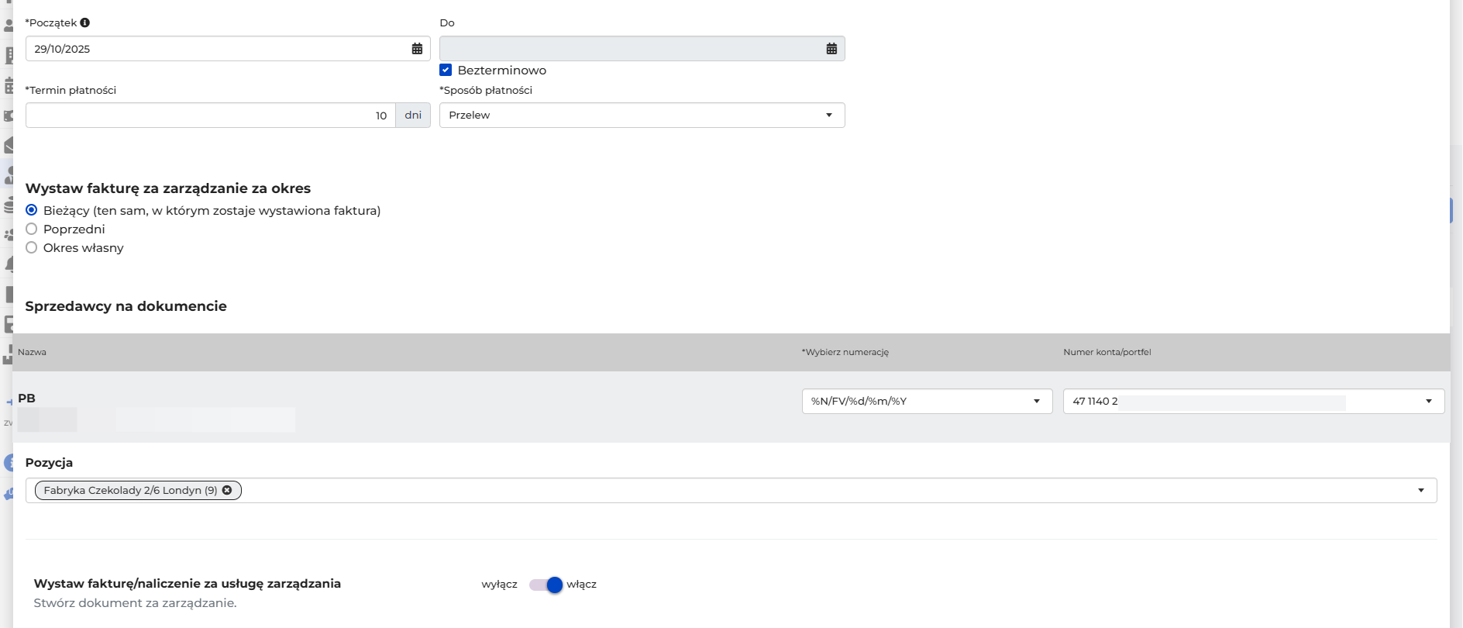Viewport: 1463px width, 628px height.
Task: Open the Sposób płatności dropdown
Action: tap(642, 116)
